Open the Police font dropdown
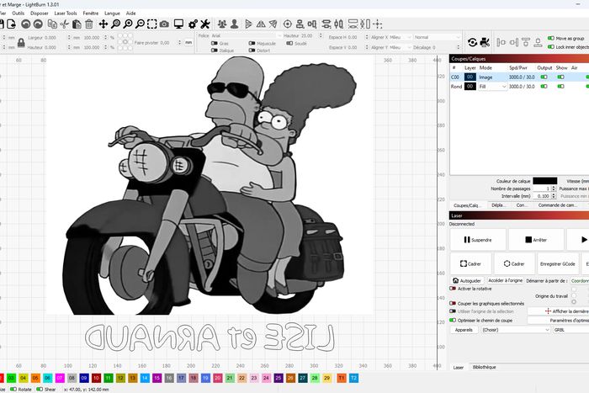The height and width of the screenshot is (393, 589). coord(246,35)
